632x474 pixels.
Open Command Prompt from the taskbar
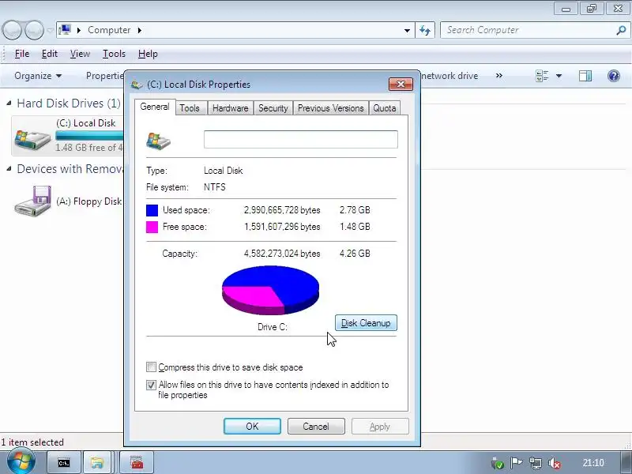click(64, 463)
